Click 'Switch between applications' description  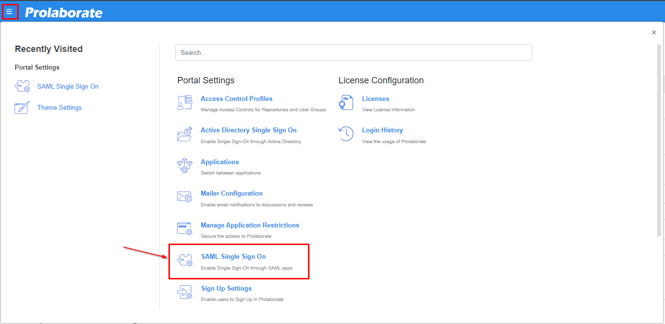pos(231,173)
